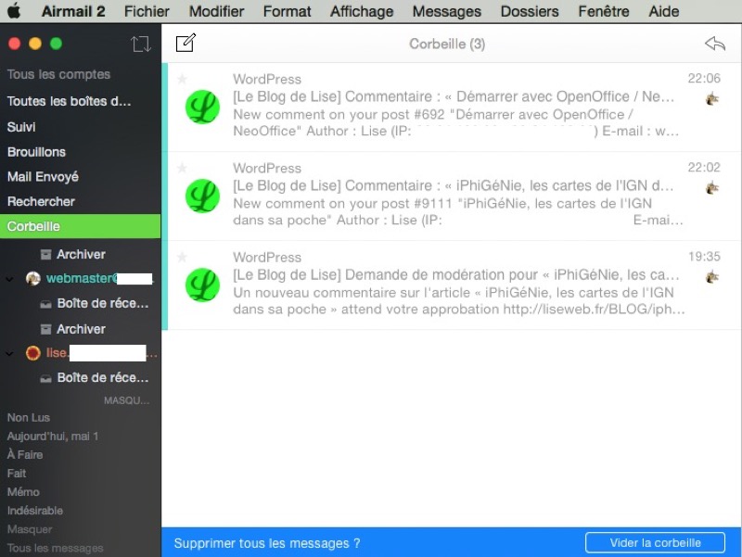The height and width of the screenshot is (557, 742).
Task: Open the Dossiers menu
Action: pyautogui.click(x=529, y=12)
